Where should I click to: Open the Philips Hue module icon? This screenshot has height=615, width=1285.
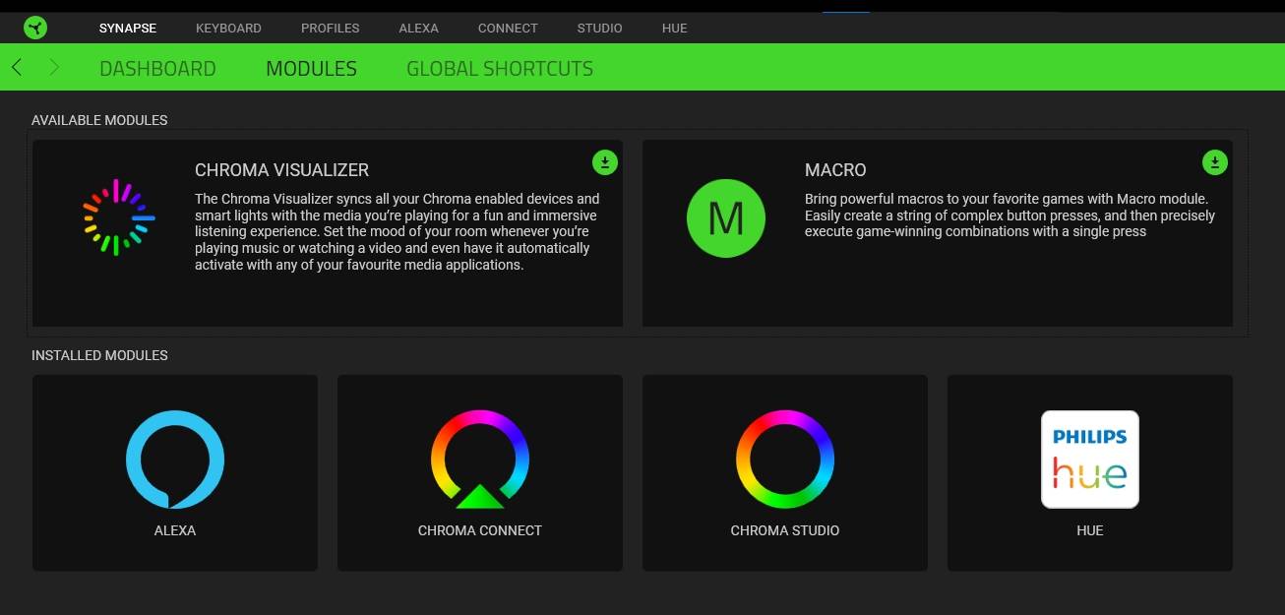click(x=1090, y=460)
